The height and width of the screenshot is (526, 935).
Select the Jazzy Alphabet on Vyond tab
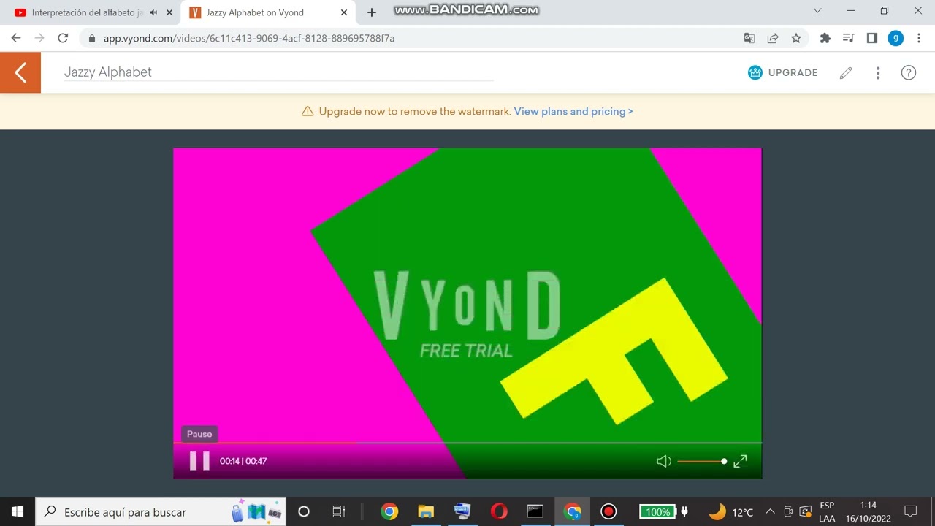268,12
